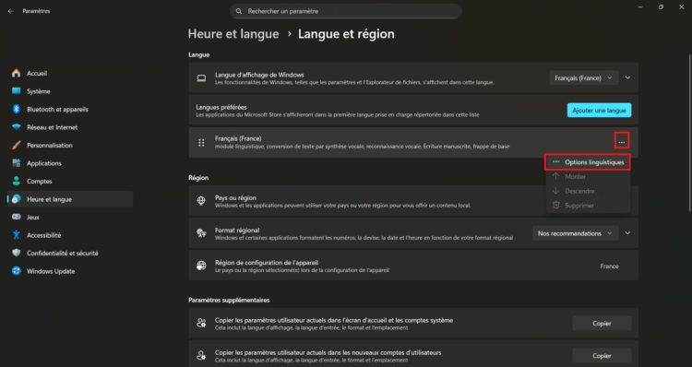This screenshot has height=367, width=692.
Task: Restore the Paramètres window size
Action: (661, 7)
